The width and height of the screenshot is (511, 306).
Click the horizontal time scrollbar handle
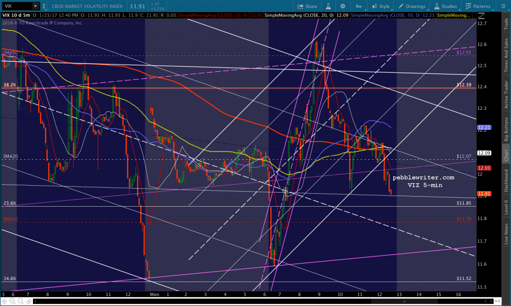pyautogui.click(x=404, y=302)
